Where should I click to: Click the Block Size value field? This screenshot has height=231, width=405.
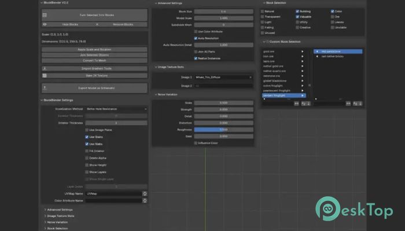click(x=224, y=12)
